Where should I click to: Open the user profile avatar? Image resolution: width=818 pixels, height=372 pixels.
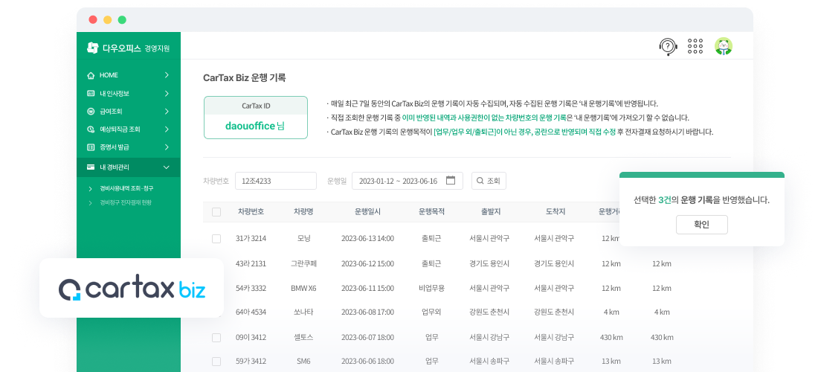[x=723, y=46]
